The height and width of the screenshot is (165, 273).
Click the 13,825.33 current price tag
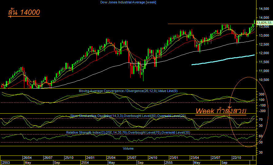tap(264, 23)
